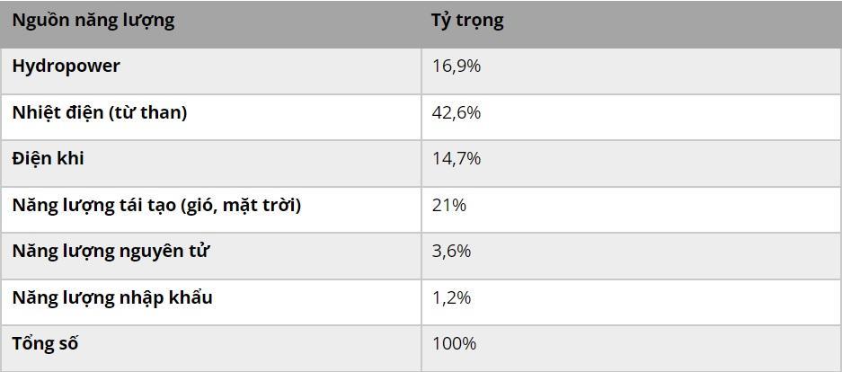Image resolution: width=842 pixels, height=372 pixels.
Task: Click the 14,7% value cell
Action: tap(456, 159)
